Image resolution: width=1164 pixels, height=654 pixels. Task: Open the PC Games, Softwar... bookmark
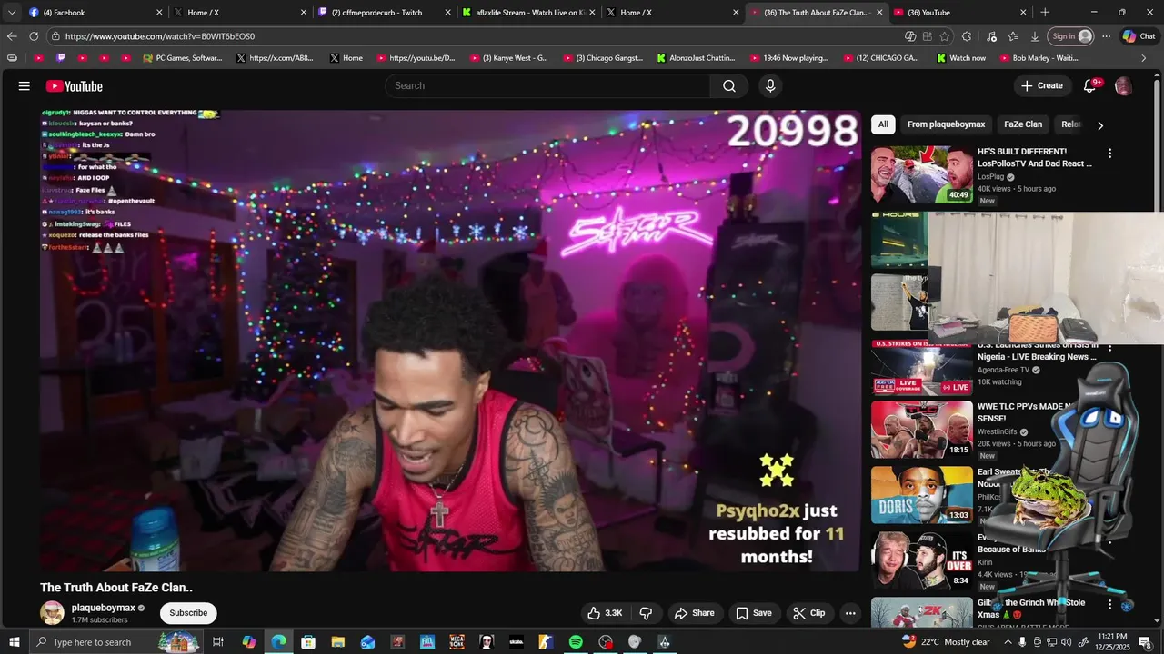pyautogui.click(x=183, y=58)
